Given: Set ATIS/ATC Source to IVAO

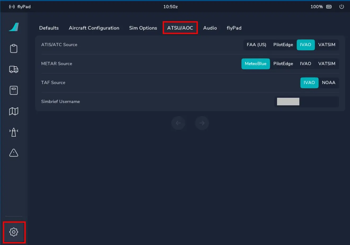Looking at the screenshot, I should 305,45.
